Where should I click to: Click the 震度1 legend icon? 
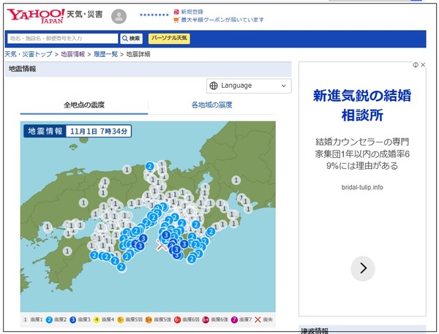click(x=25, y=319)
